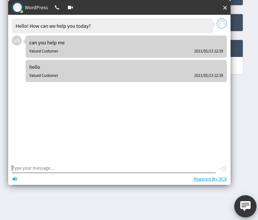Image resolution: width=258 pixels, height=220 pixels.
Task: Start a video call with camera icon
Action: pyautogui.click(x=70, y=7)
